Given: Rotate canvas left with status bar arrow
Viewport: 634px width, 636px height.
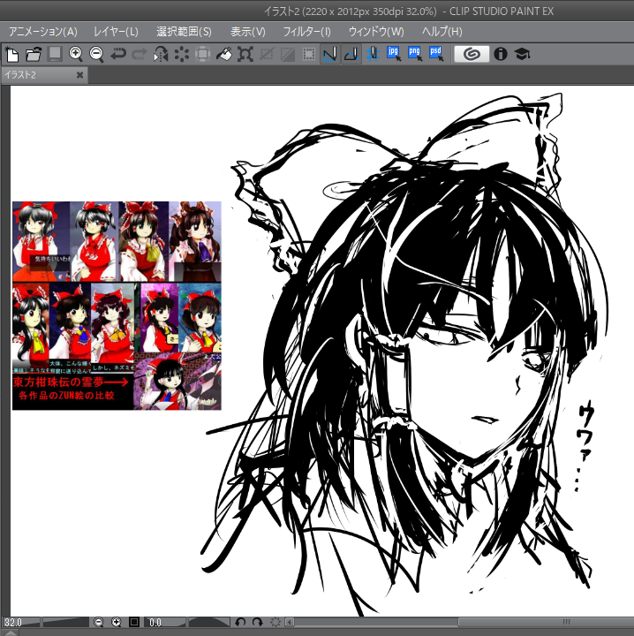Looking at the screenshot, I should point(240,622).
